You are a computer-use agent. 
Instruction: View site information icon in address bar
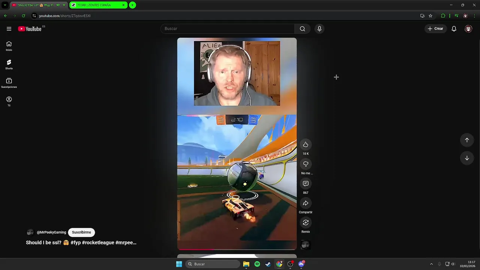[x=34, y=16]
